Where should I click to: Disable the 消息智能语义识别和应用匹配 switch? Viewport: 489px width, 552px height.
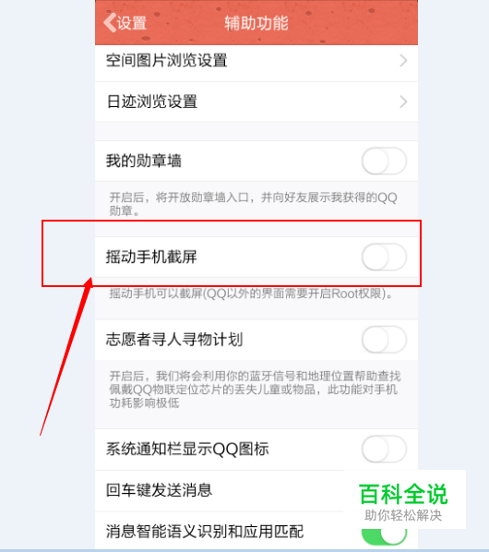click(x=384, y=535)
